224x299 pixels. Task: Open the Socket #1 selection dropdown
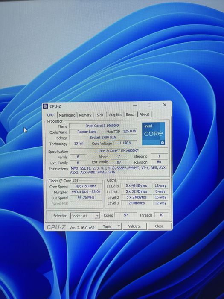(85, 216)
